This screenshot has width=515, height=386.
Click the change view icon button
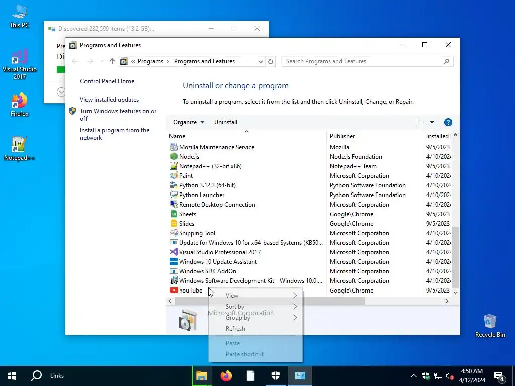[420, 122]
